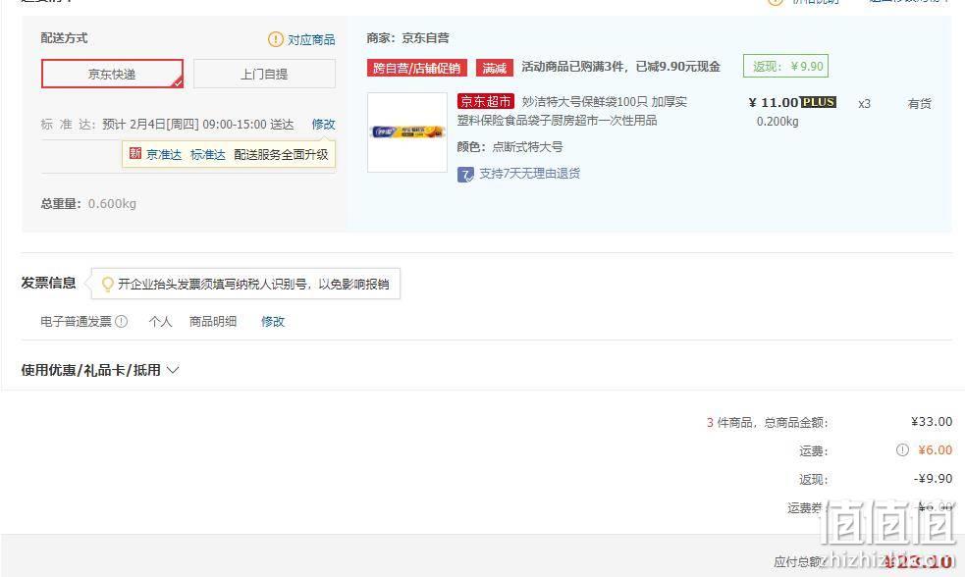Select 上门自提 pickup option
The height and width of the screenshot is (577, 965).
coord(265,74)
